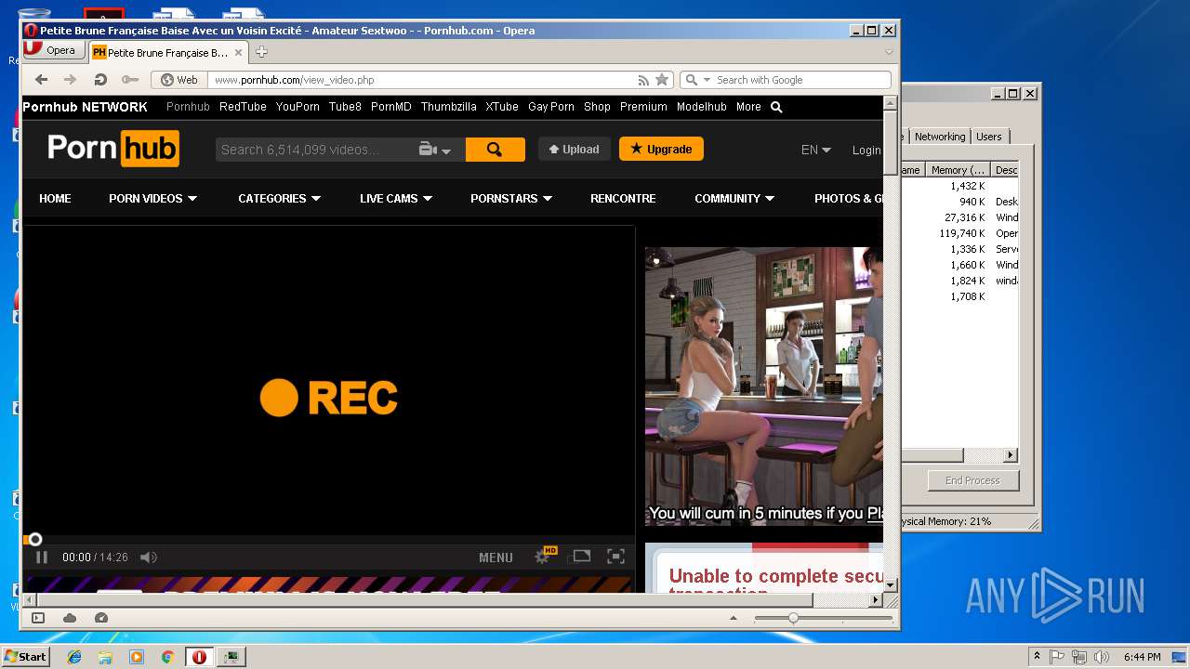1190x669 pixels.
Task: Open zoom level dropdown arrow in status bar
Action: [x=733, y=618]
